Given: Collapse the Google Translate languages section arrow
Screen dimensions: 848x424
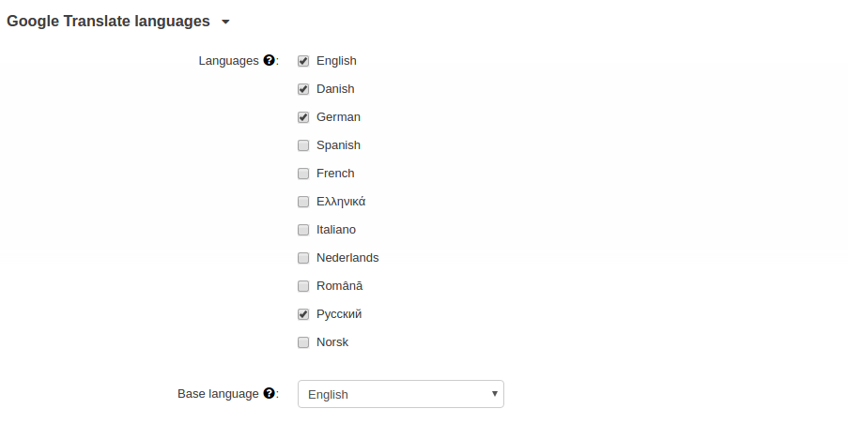Looking at the screenshot, I should tap(225, 22).
